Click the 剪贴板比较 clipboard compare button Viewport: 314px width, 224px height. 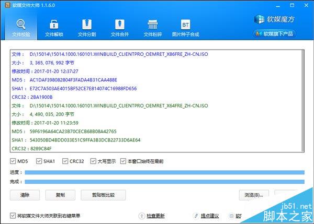point(103,195)
